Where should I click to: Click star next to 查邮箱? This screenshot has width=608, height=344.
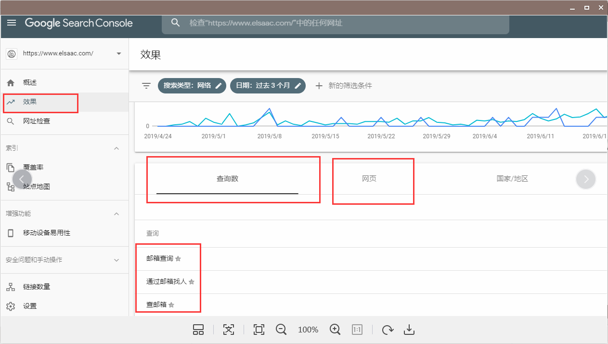(171, 305)
